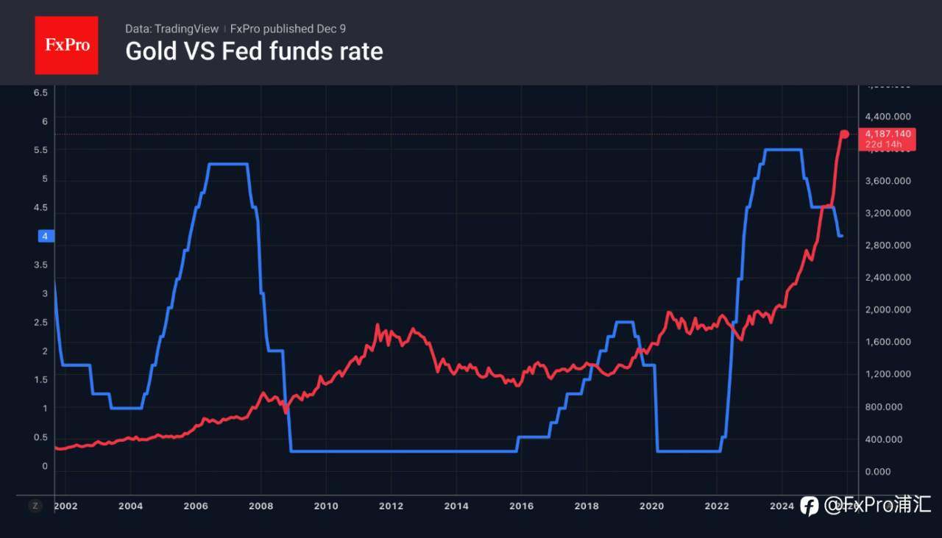This screenshot has height=538, width=942.
Task: Click the FxPro red logo
Action: [x=66, y=45]
